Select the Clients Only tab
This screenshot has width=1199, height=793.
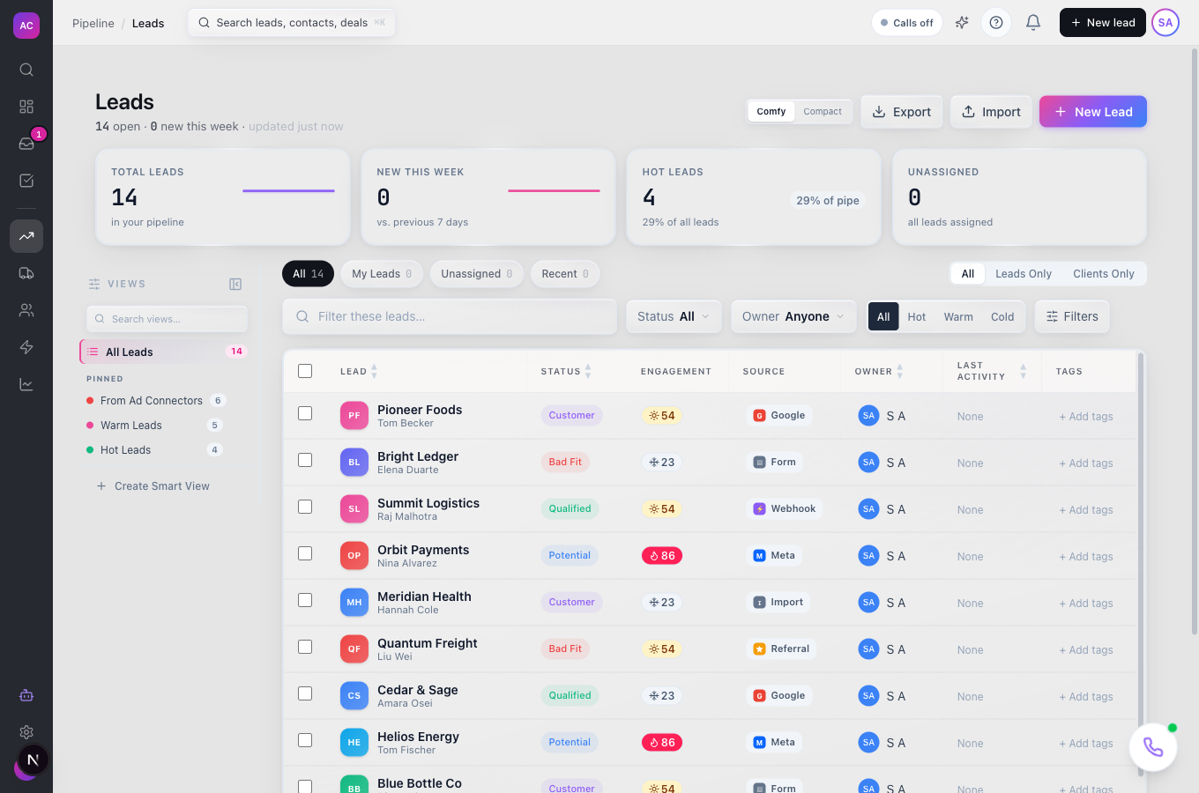pyautogui.click(x=1104, y=274)
